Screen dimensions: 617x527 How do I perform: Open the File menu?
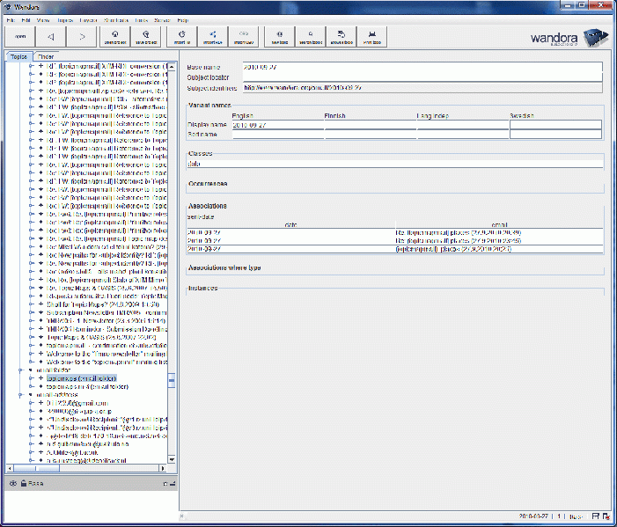pos(11,19)
